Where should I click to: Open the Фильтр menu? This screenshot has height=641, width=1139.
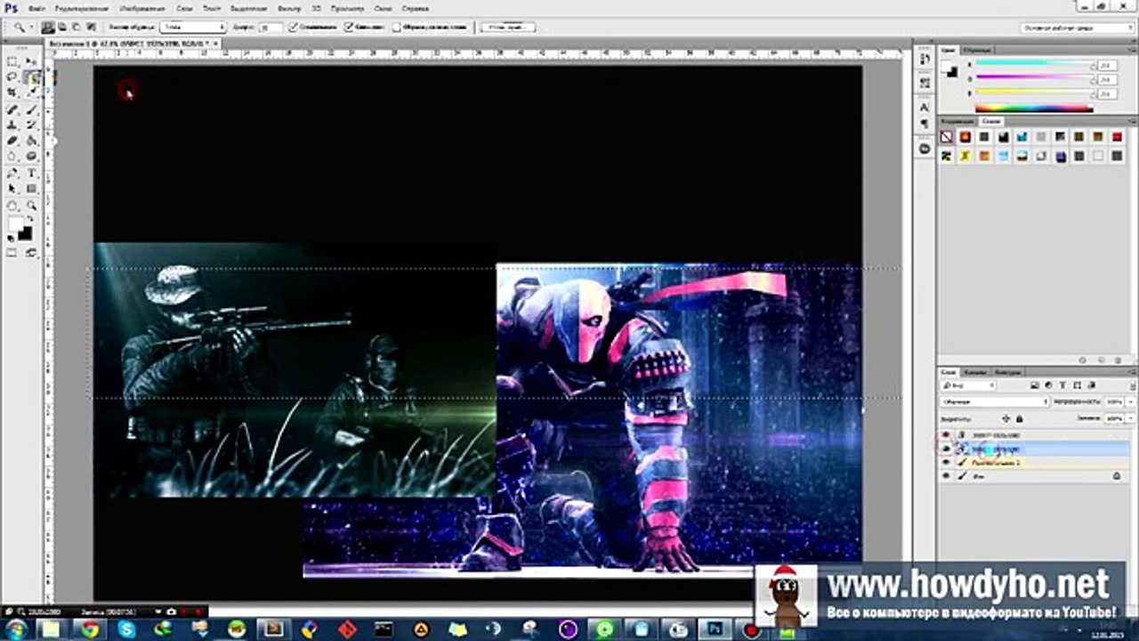coord(288,8)
